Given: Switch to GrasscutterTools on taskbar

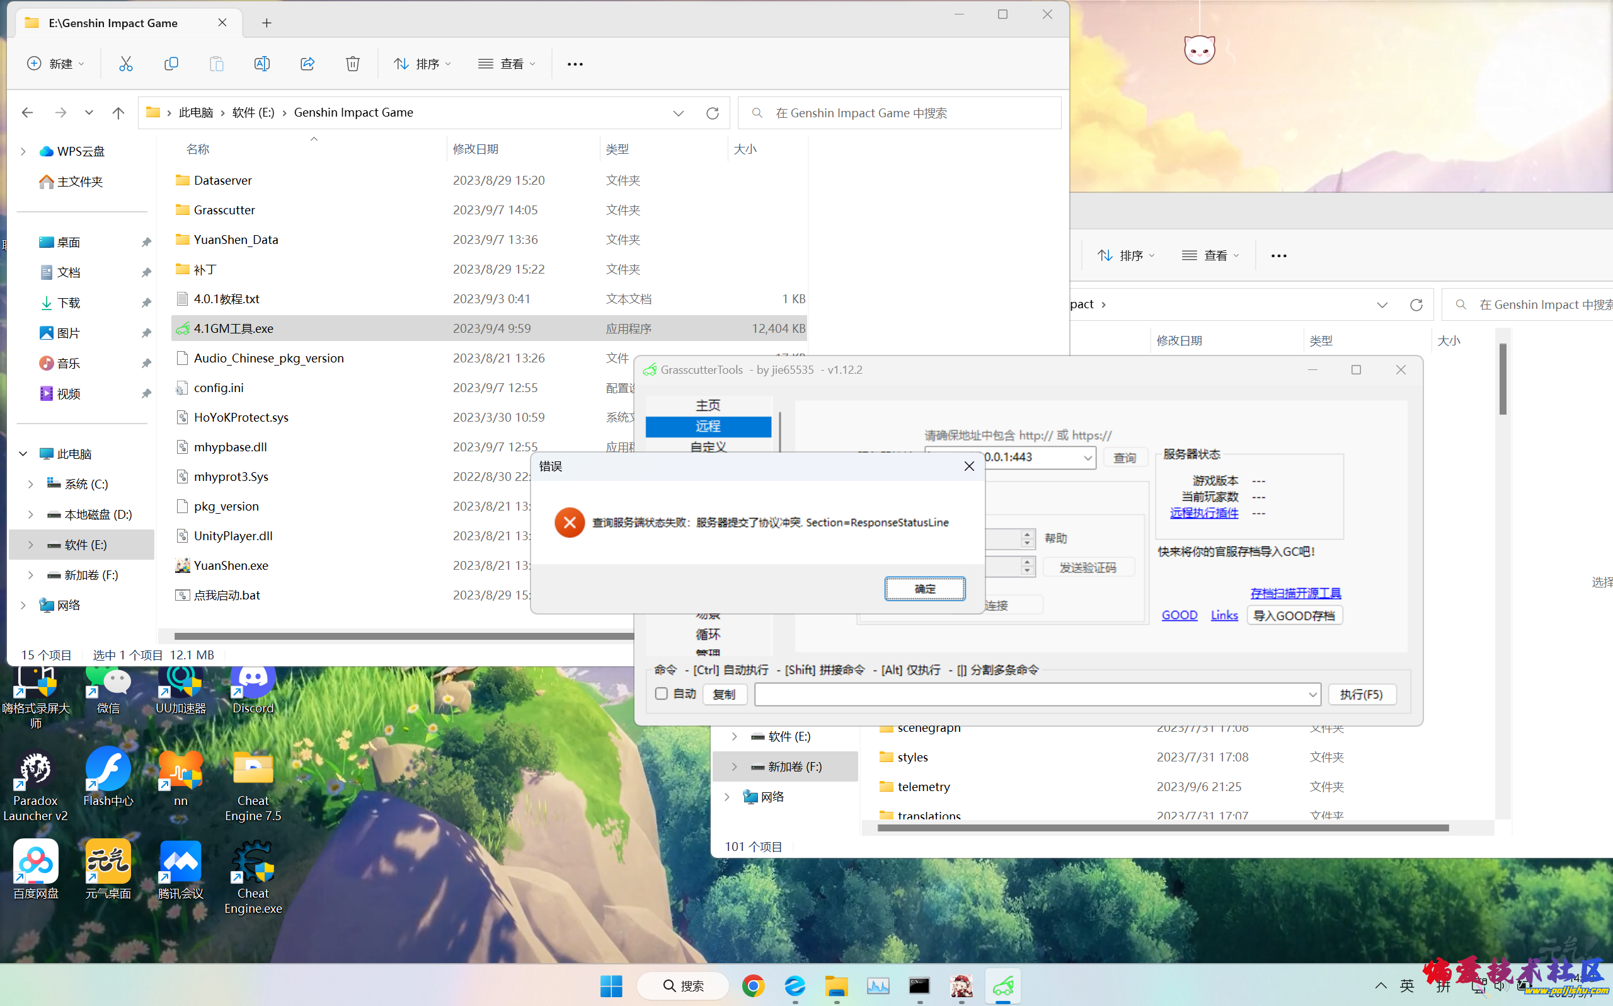Looking at the screenshot, I should pyautogui.click(x=1003, y=985).
